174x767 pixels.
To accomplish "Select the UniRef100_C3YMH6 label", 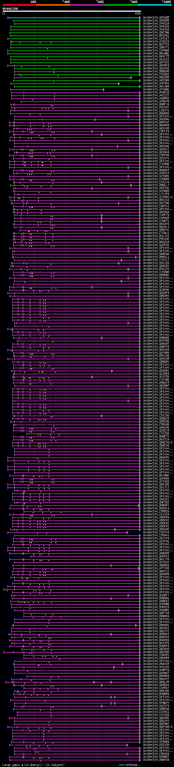I will click(x=156, y=164).
